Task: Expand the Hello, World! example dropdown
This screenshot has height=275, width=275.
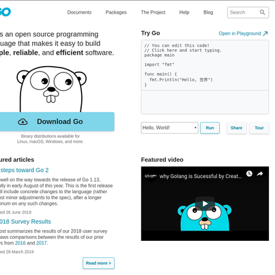Action: [169, 128]
